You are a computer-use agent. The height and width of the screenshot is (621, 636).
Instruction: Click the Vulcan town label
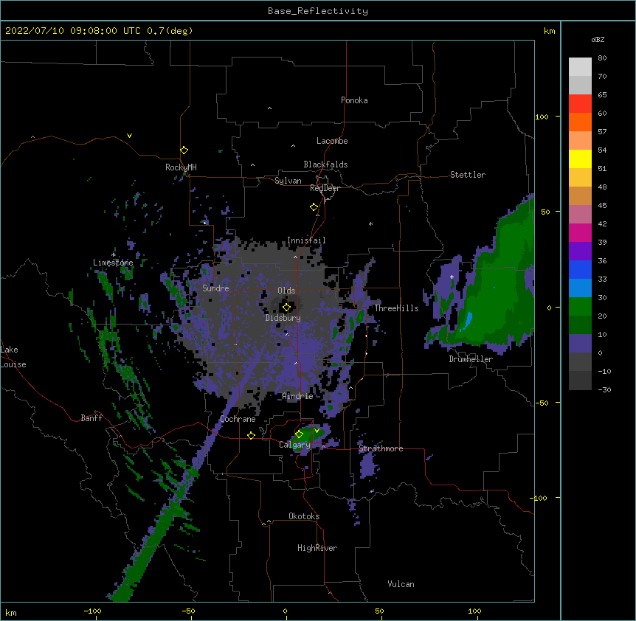coord(401,584)
